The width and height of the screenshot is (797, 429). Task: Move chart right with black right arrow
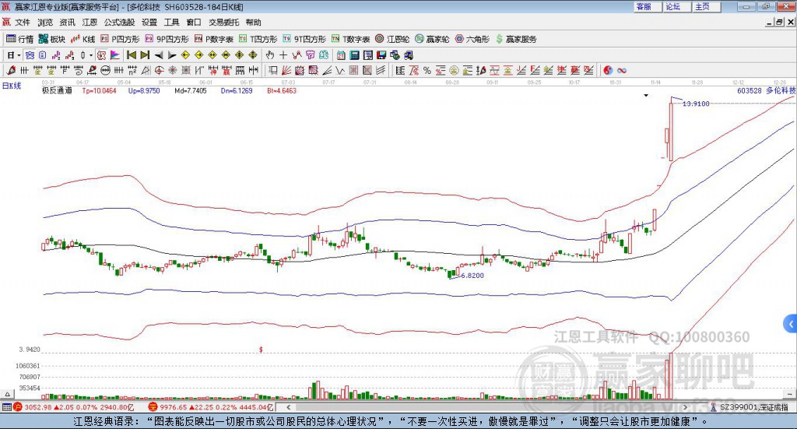172,55
